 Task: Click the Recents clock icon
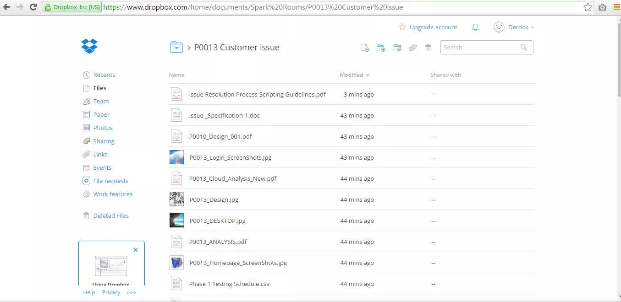tap(86, 75)
